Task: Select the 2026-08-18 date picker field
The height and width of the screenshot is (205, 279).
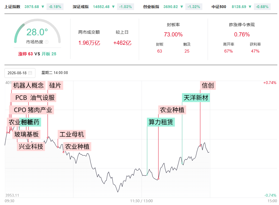Action: (x=20, y=73)
